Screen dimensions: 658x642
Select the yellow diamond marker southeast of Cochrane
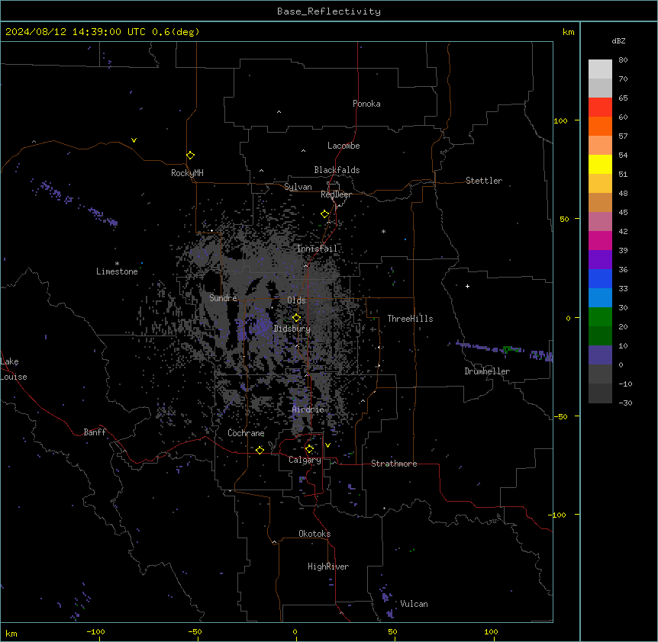point(260,450)
